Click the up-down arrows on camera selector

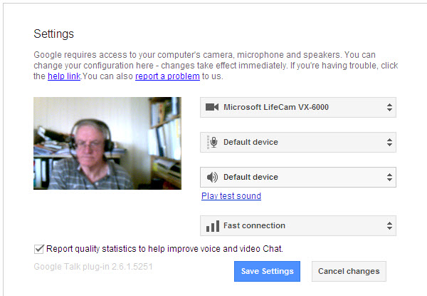(389, 107)
